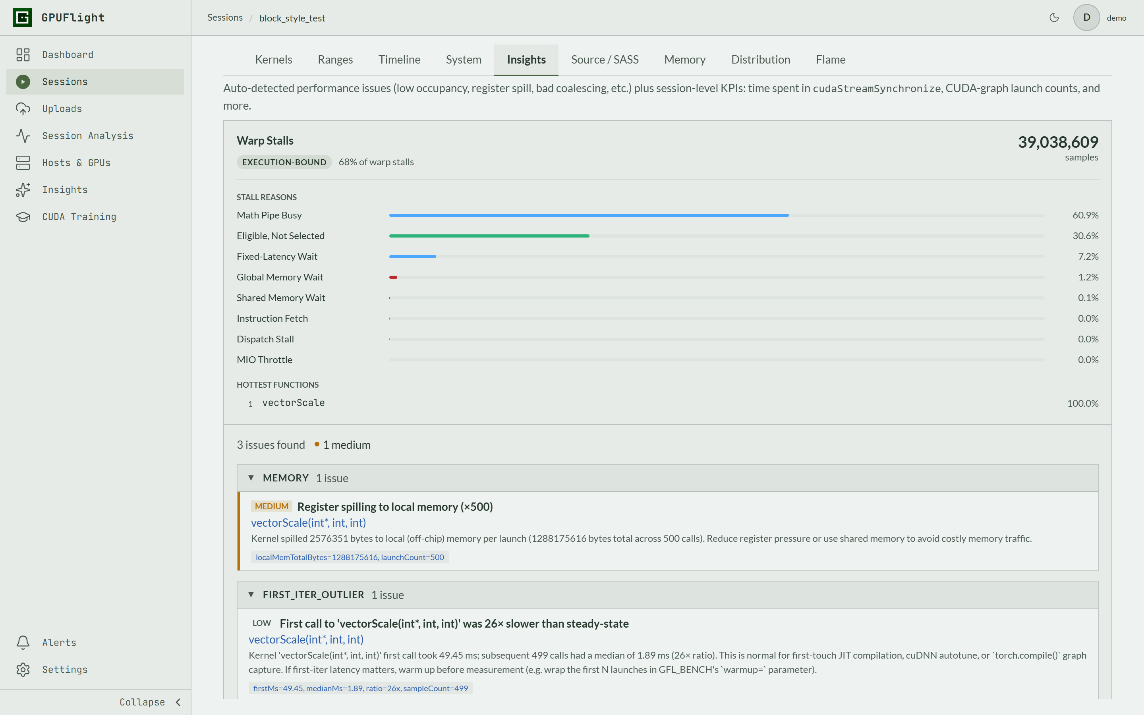Image resolution: width=1144 pixels, height=715 pixels.
Task: Click the Register spilling to local memory title
Action: pos(395,506)
